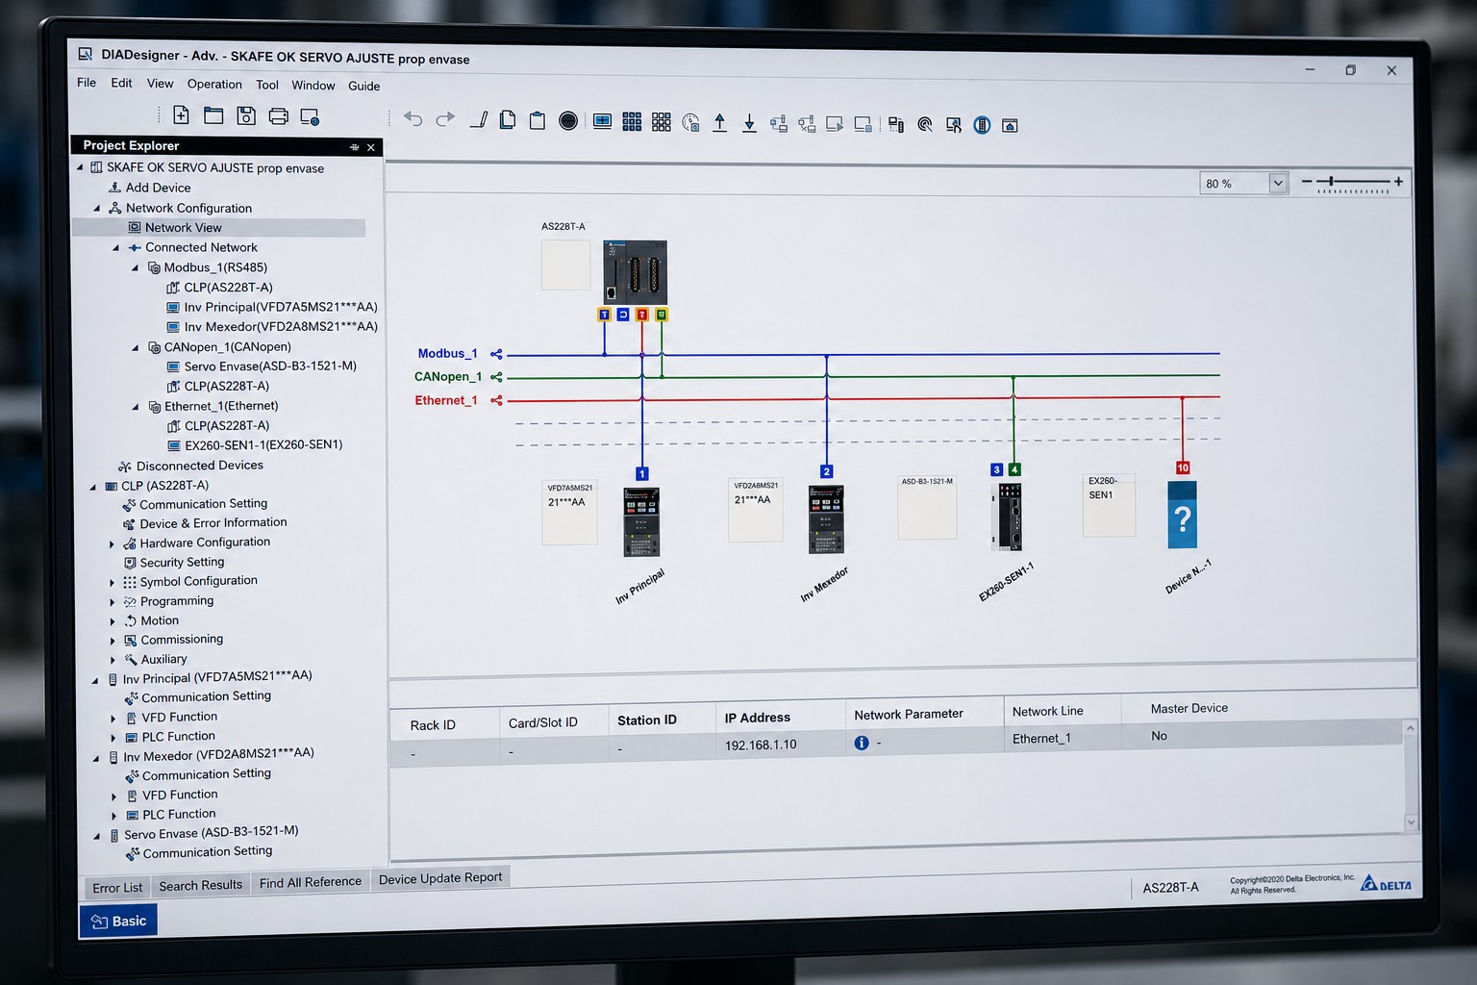The width and height of the screenshot is (1477, 985).
Task: Open the Device Update Report tab
Action: (x=440, y=878)
